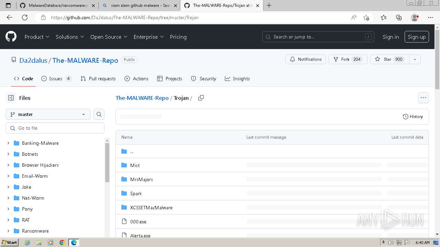Image resolution: width=440 pixels, height=247 pixels.
Task: Expand the Banking-Malware folder tree
Action: pos(8,143)
